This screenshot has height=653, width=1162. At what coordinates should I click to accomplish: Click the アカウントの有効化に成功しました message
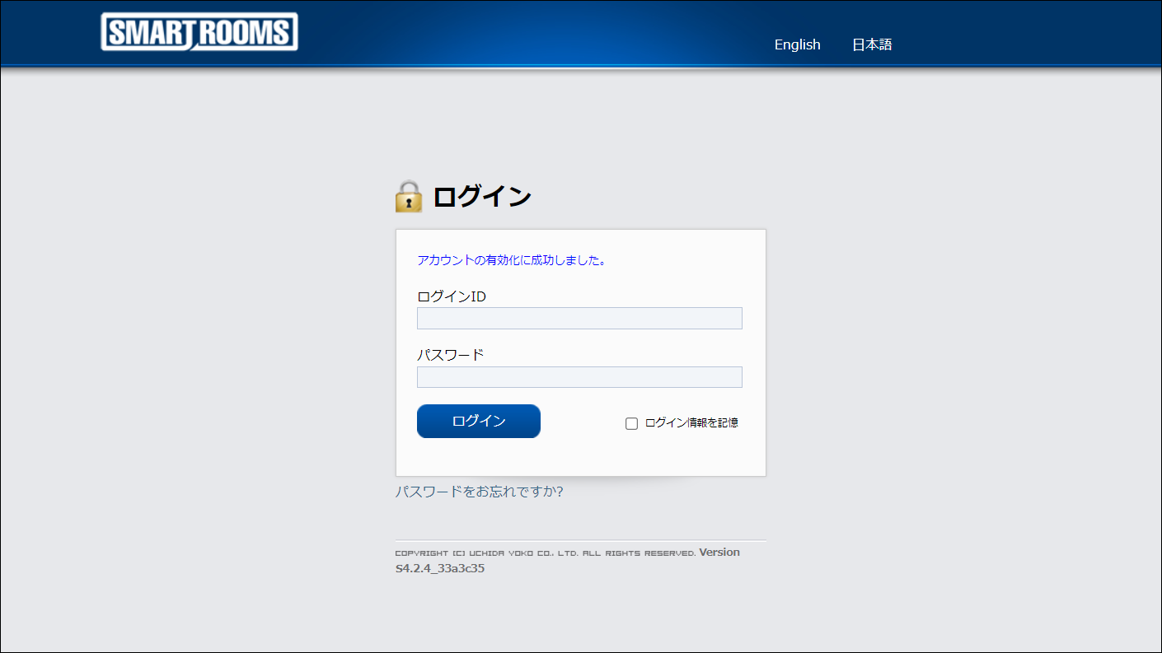pyautogui.click(x=512, y=260)
